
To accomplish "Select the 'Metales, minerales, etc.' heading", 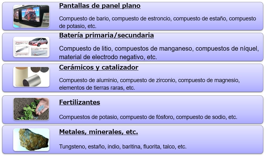I will [x=99, y=132].
